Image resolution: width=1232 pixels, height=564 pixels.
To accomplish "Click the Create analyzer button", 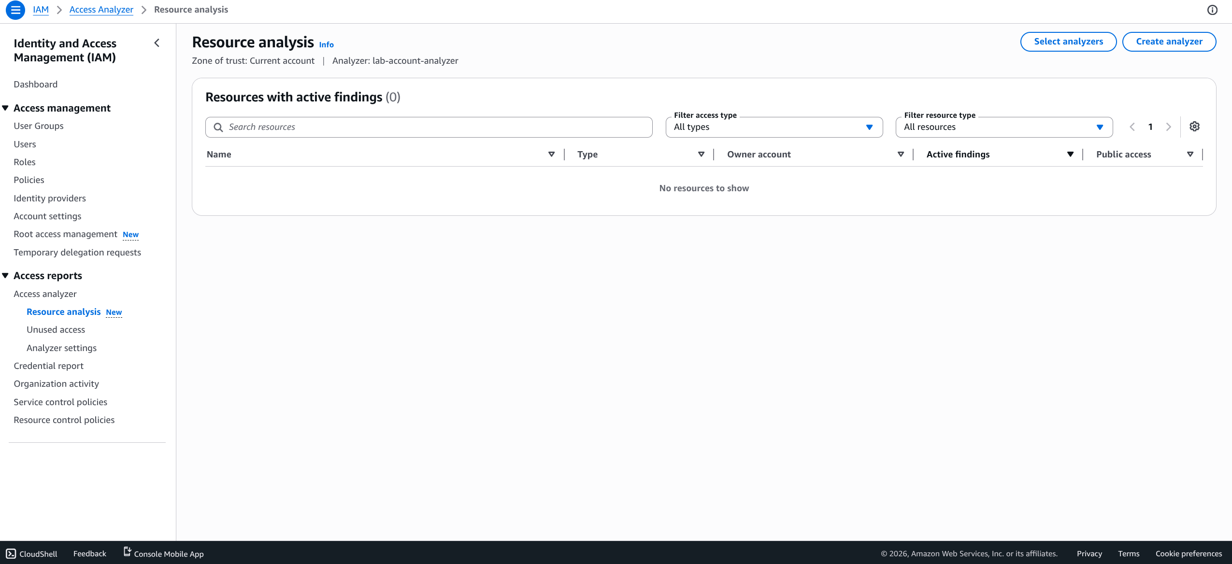I will 1169,42.
